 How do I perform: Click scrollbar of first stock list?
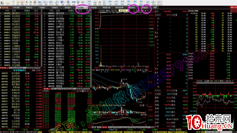click(41, 38)
